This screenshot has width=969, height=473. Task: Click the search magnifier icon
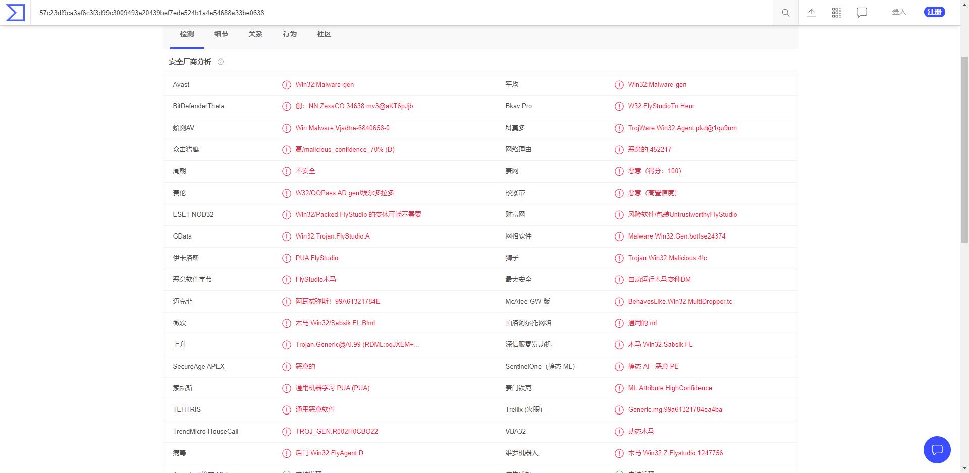pos(785,13)
